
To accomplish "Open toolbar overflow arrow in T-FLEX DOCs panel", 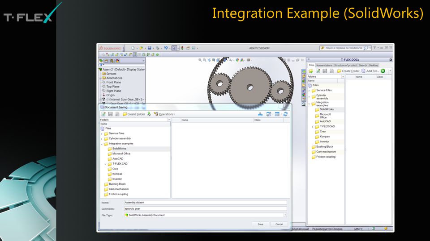I will coord(390,71).
